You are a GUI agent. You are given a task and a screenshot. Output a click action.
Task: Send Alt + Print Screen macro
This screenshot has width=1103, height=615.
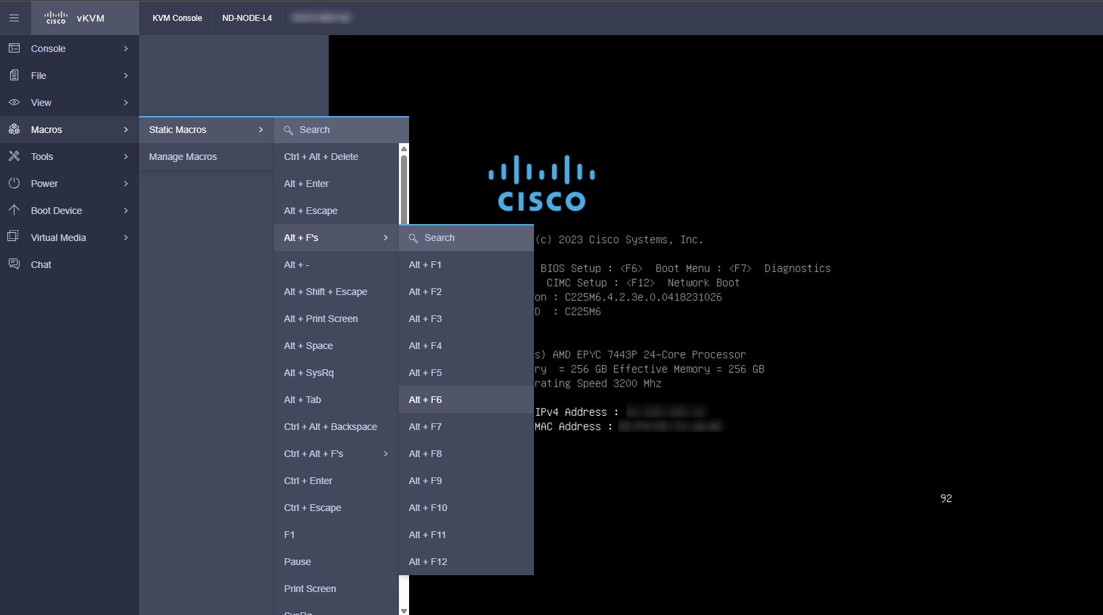click(337, 319)
